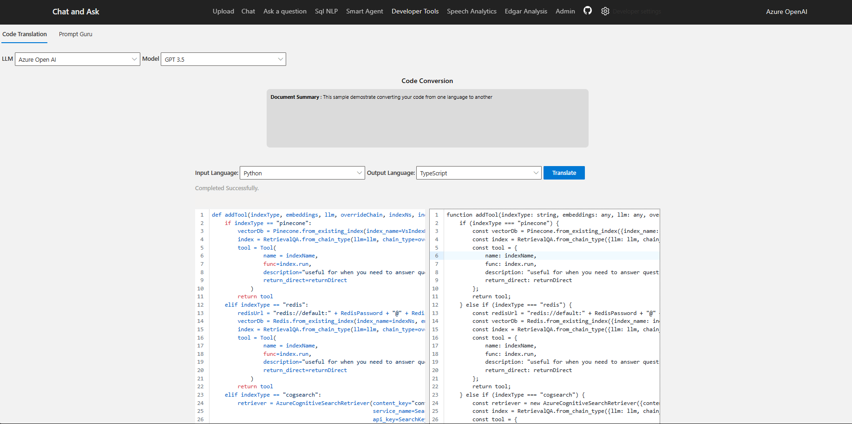Expand the Model dropdown showing GPT 3.5

(223, 59)
